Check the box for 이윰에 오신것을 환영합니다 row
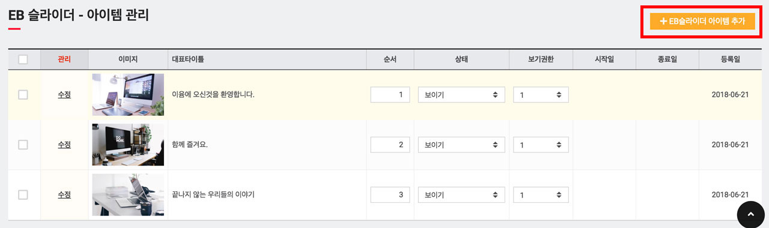The height and width of the screenshot is (228, 769). (x=23, y=95)
